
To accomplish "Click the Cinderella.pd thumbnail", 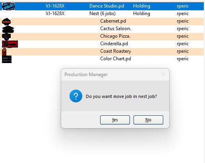I will pos(10,44).
